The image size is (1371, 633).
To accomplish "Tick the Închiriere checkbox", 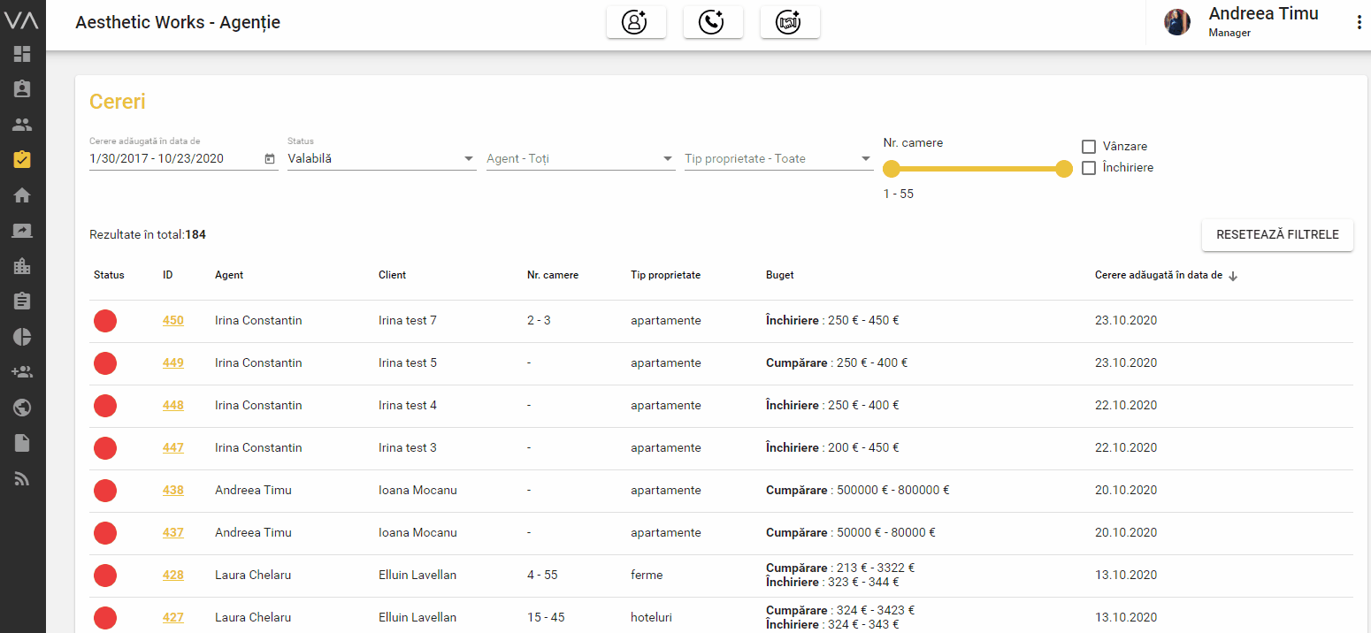I will coord(1089,167).
